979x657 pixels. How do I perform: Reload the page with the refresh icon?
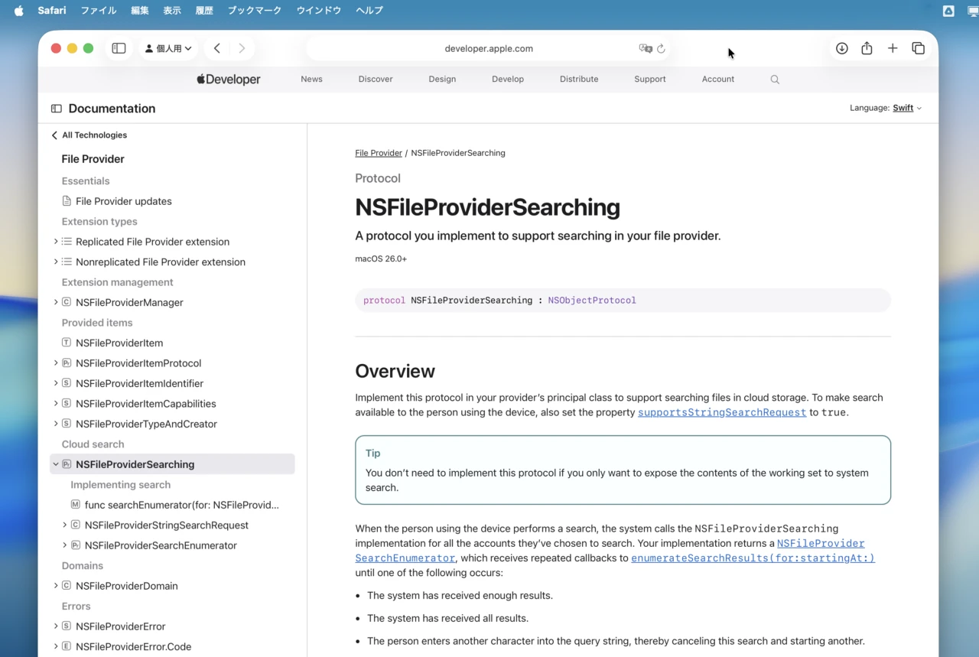click(x=662, y=48)
